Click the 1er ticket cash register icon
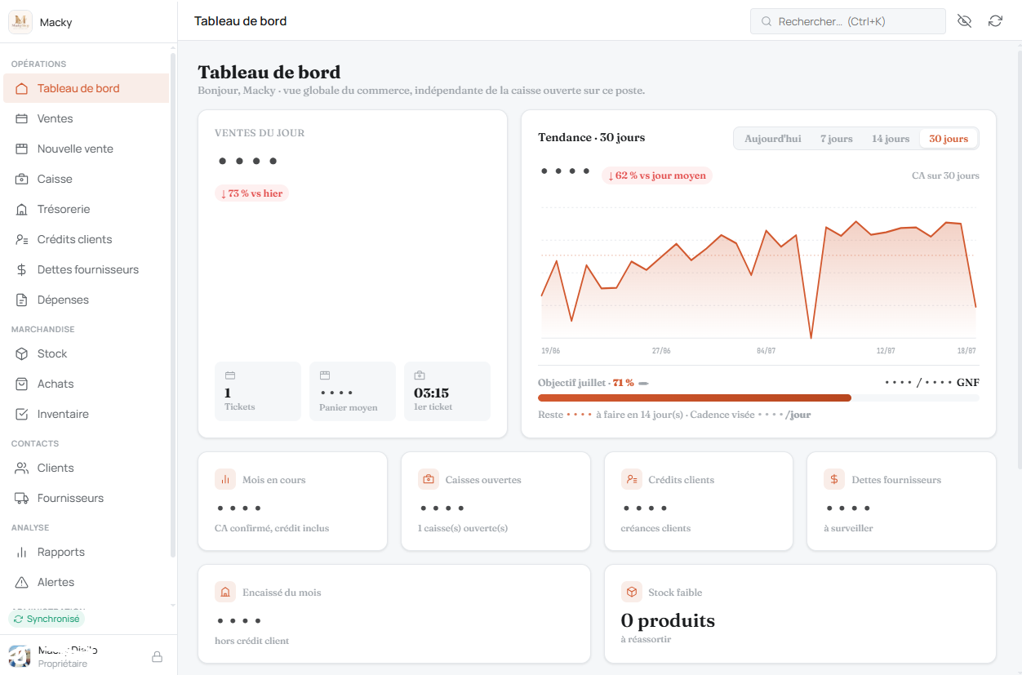The height and width of the screenshot is (675, 1022). pyautogui.click(x=420, y=375)
